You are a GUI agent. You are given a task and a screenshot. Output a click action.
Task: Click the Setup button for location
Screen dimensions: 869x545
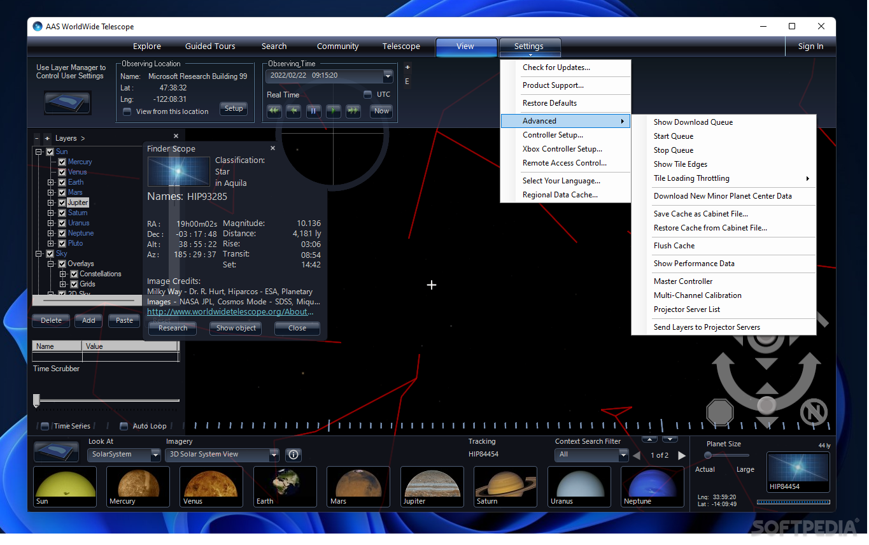point(234,109)
